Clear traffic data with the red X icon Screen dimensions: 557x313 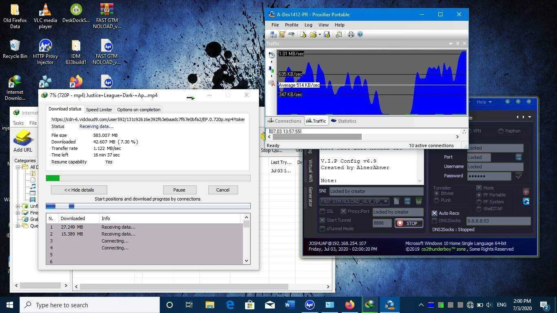[272, 83]
